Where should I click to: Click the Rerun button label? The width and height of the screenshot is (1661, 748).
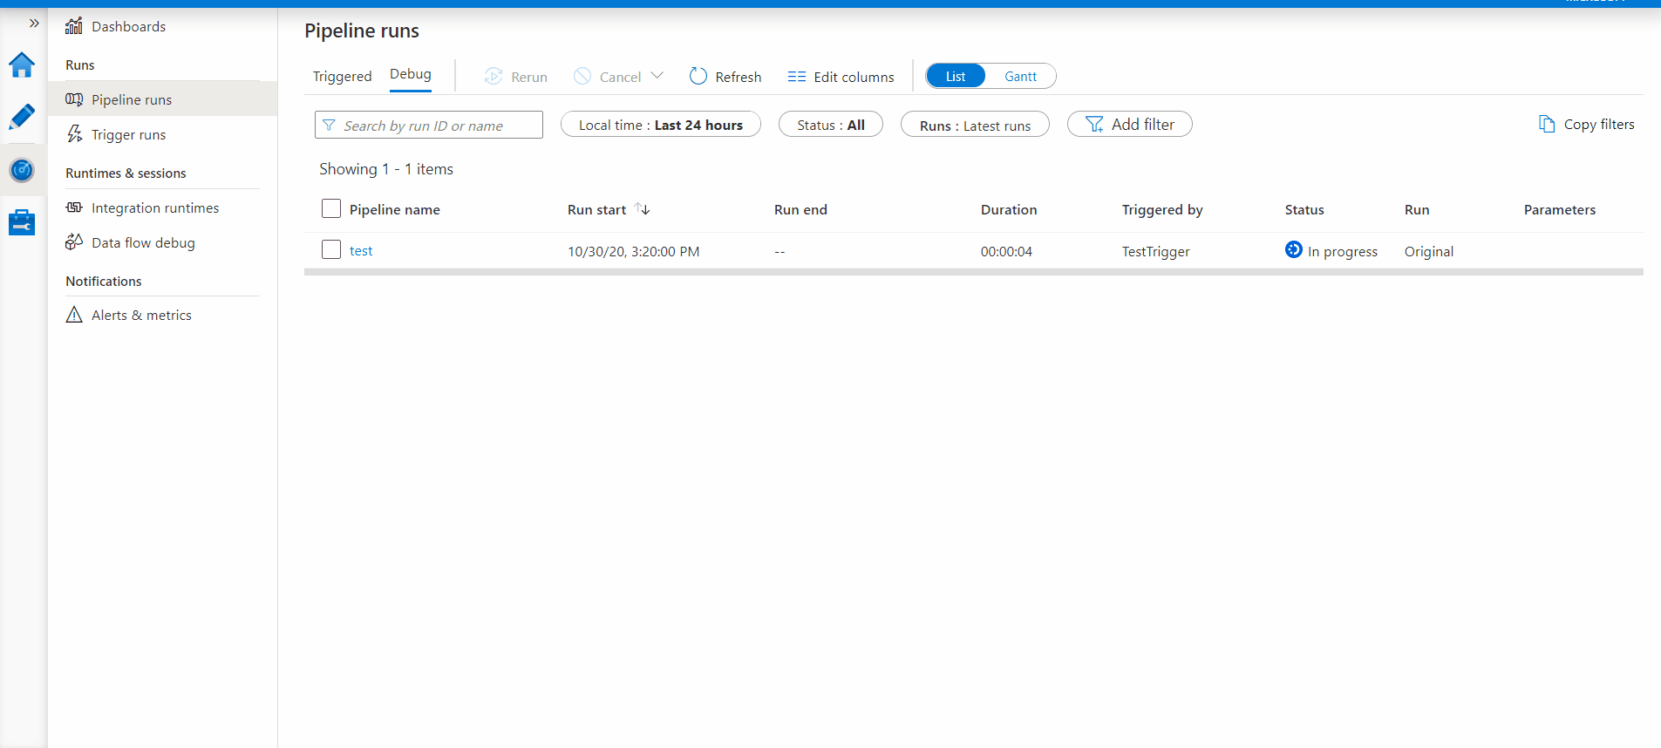click(x=529, y=77)
